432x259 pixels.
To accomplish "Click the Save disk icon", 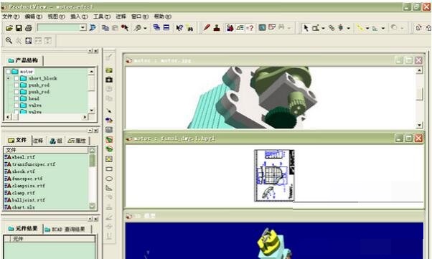I will pos(19,28).
